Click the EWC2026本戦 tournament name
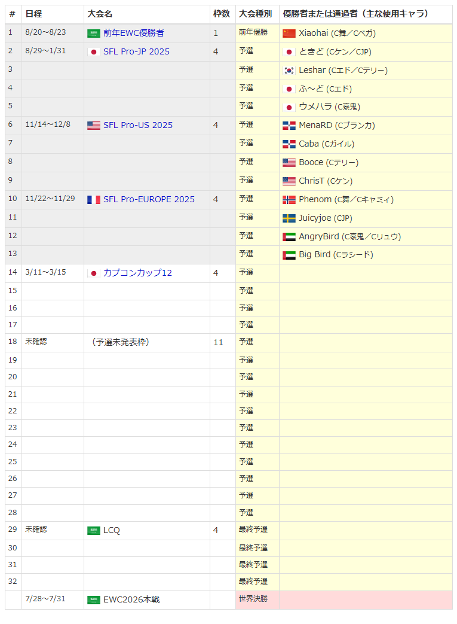Screen dimensions: 457x624 pos(131,599)
